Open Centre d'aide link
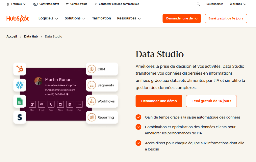 (x=79, y=4)
